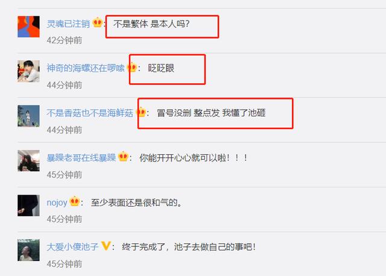Click the crown badge beside 灵魂已注销
Screen dimensions: 386x276
98,23
